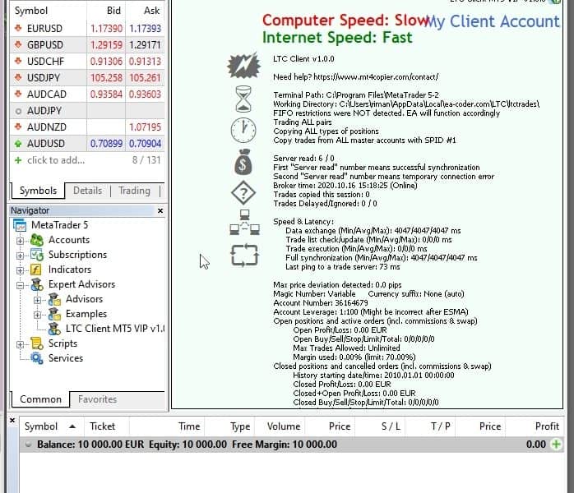
Task: Click the EURUSD down-arrow icon
Action: pos(18,28)
